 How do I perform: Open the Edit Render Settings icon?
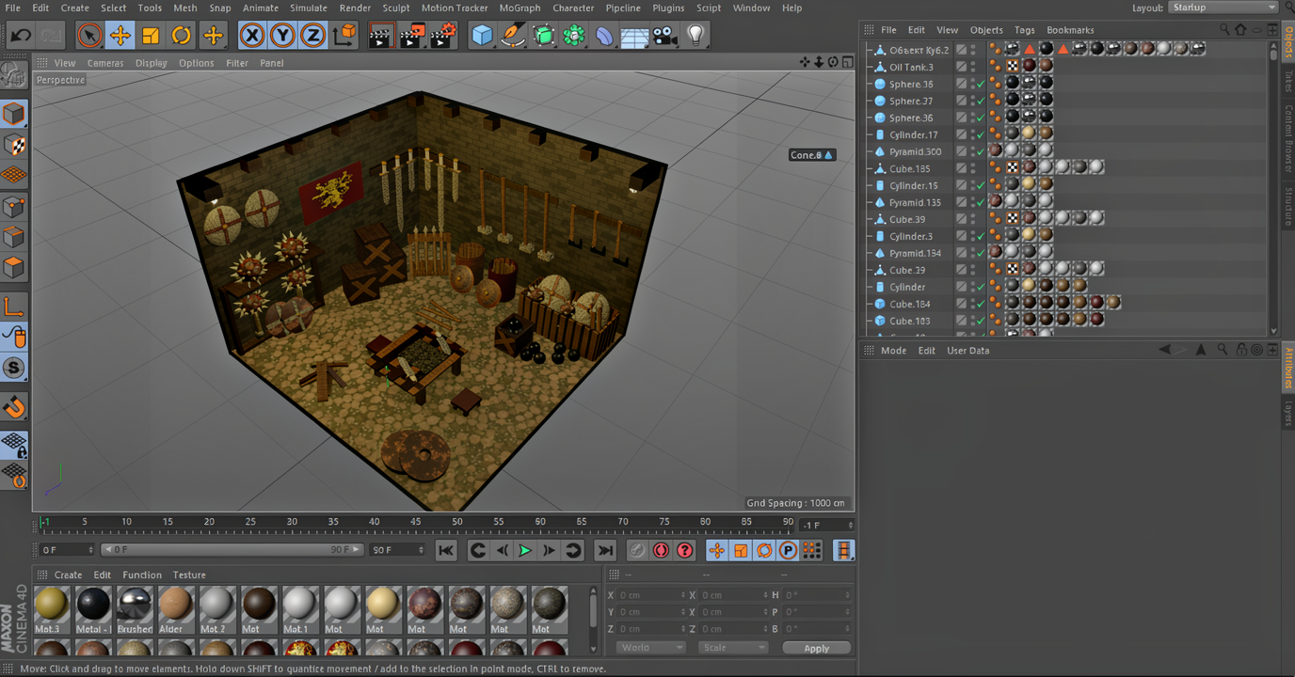(443, 36)
